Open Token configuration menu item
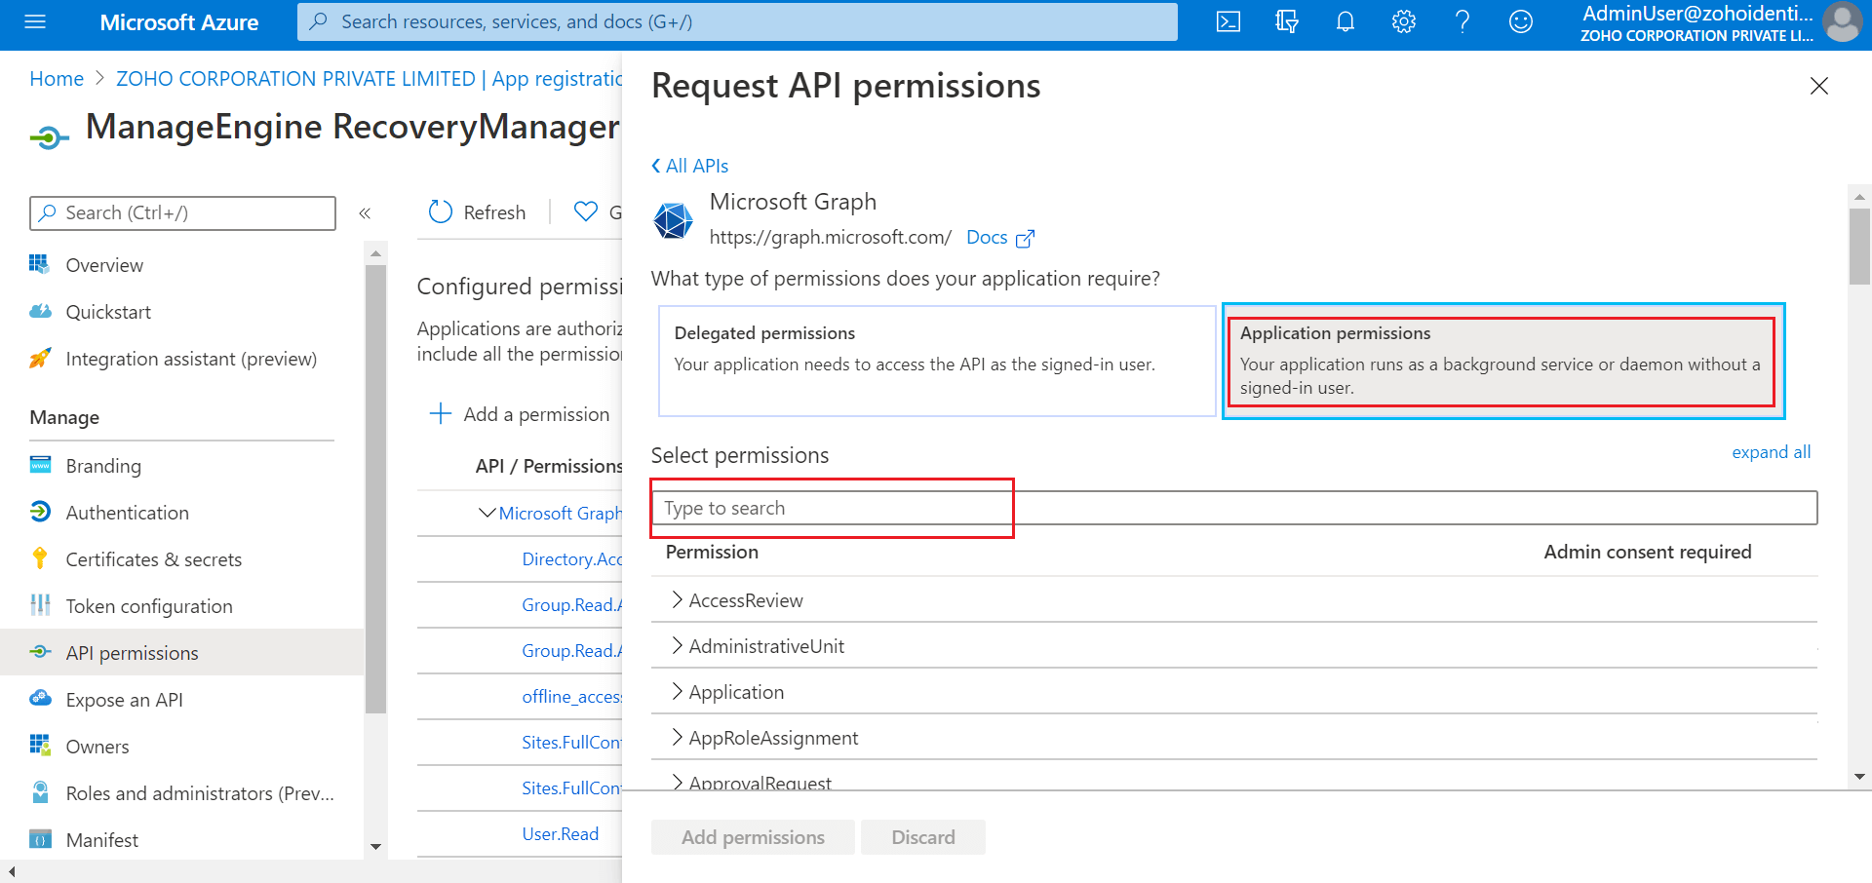Viewport: 1872px width, 883px height. 148,606
